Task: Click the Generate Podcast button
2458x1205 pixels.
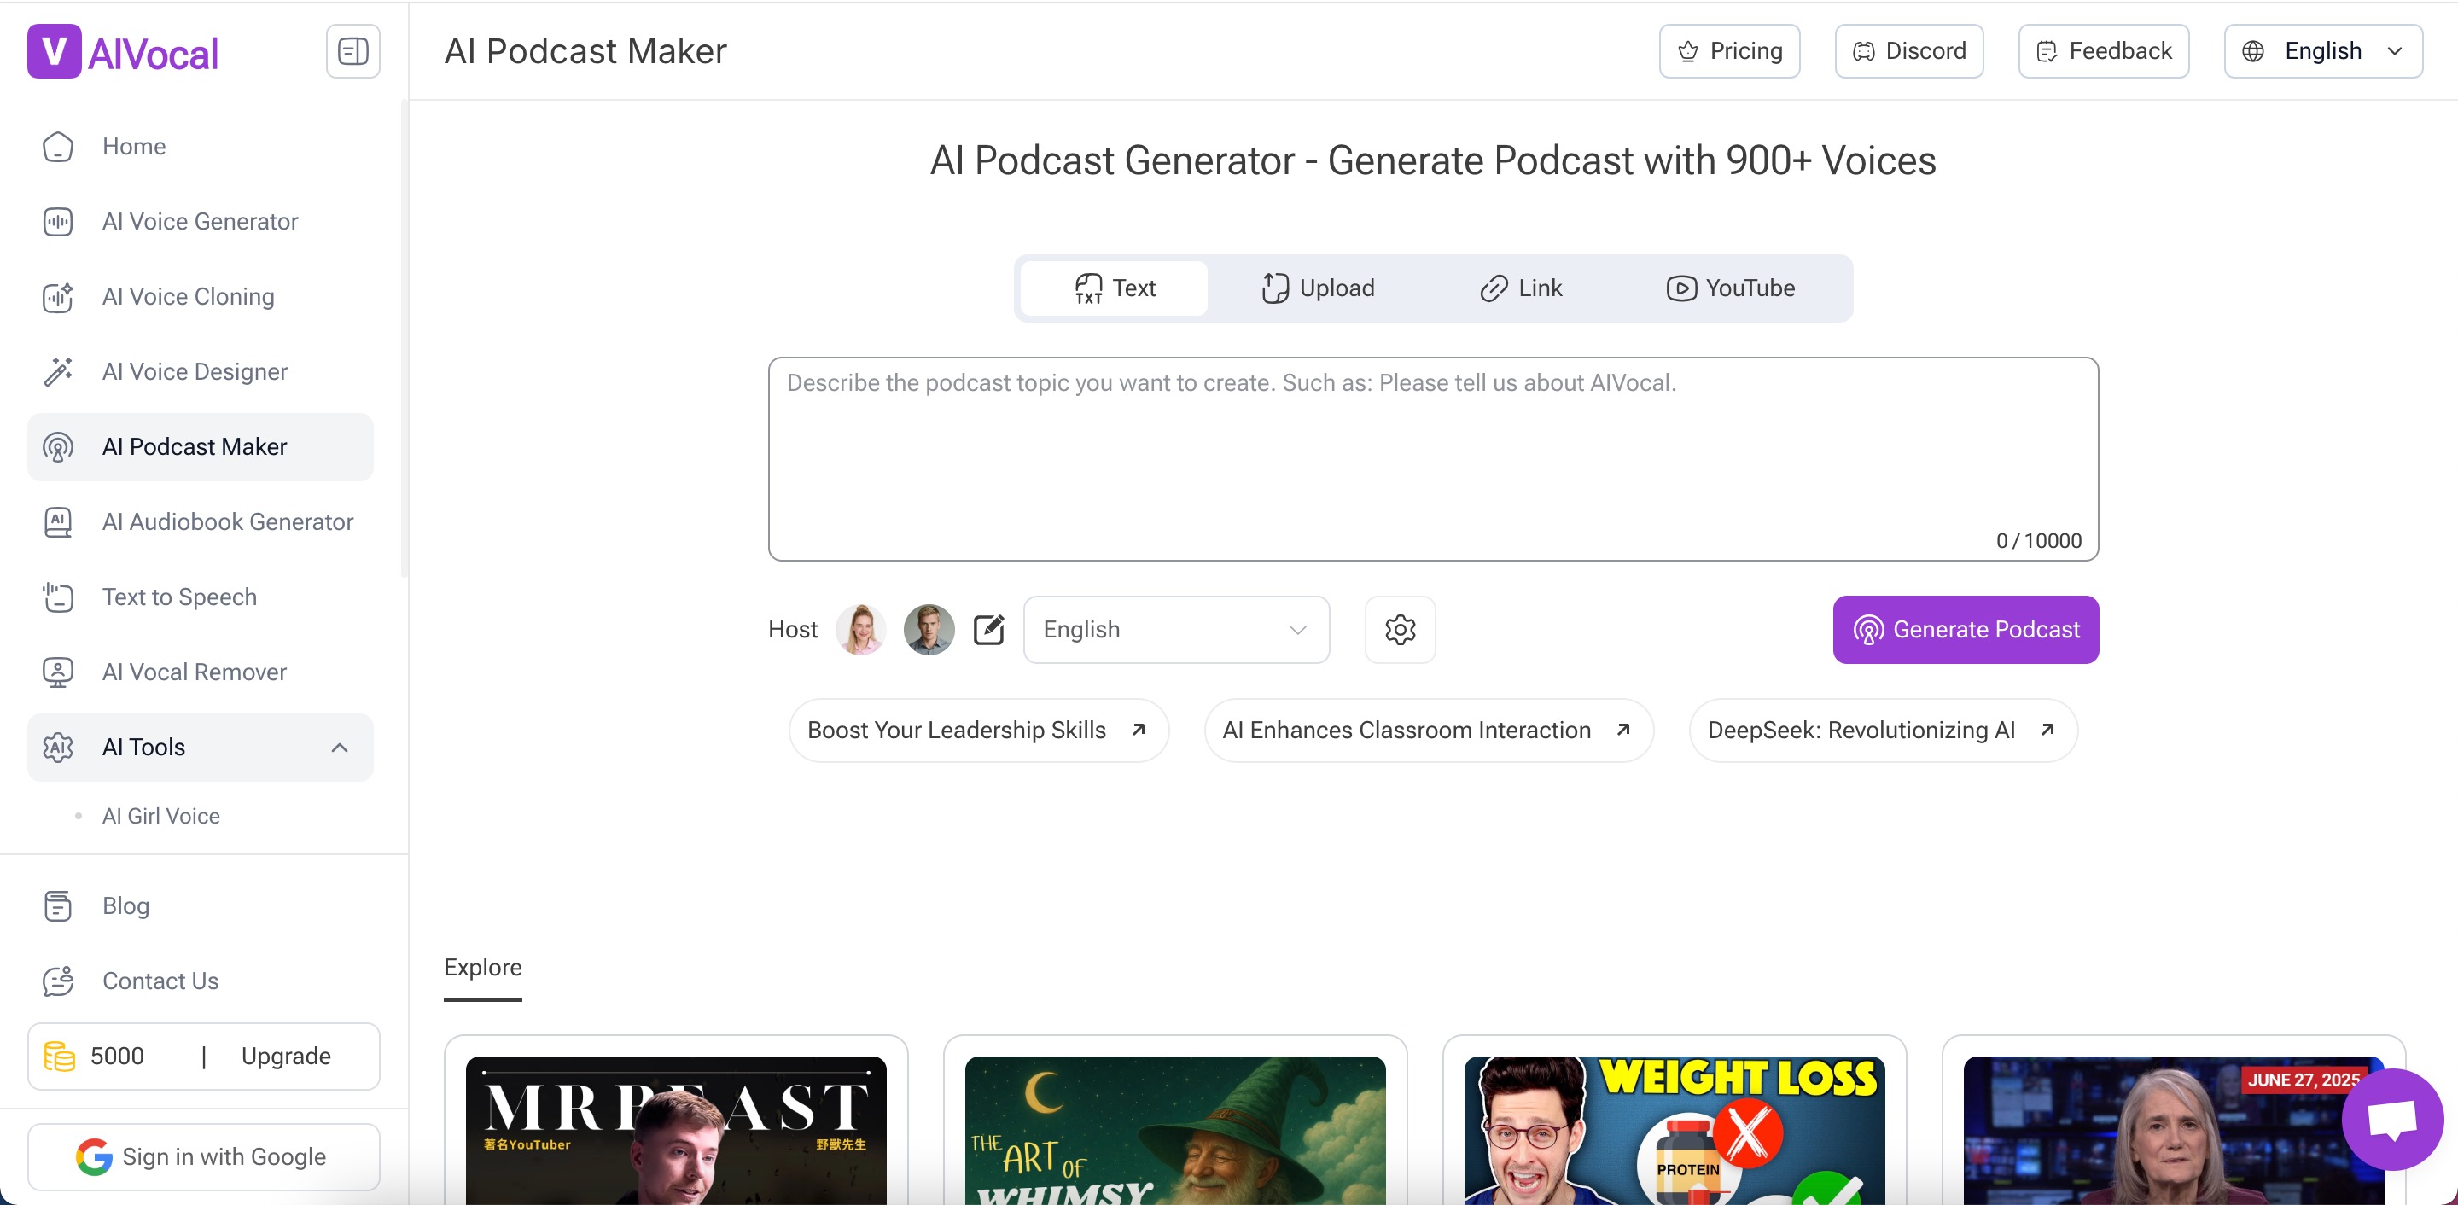Action: (x=1966, y=630)
